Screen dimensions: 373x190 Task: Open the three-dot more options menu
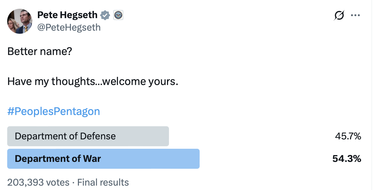tap(355, 15)
